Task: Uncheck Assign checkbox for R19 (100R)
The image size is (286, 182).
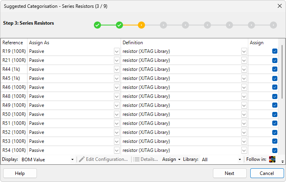Action: (x=275, y=51)
